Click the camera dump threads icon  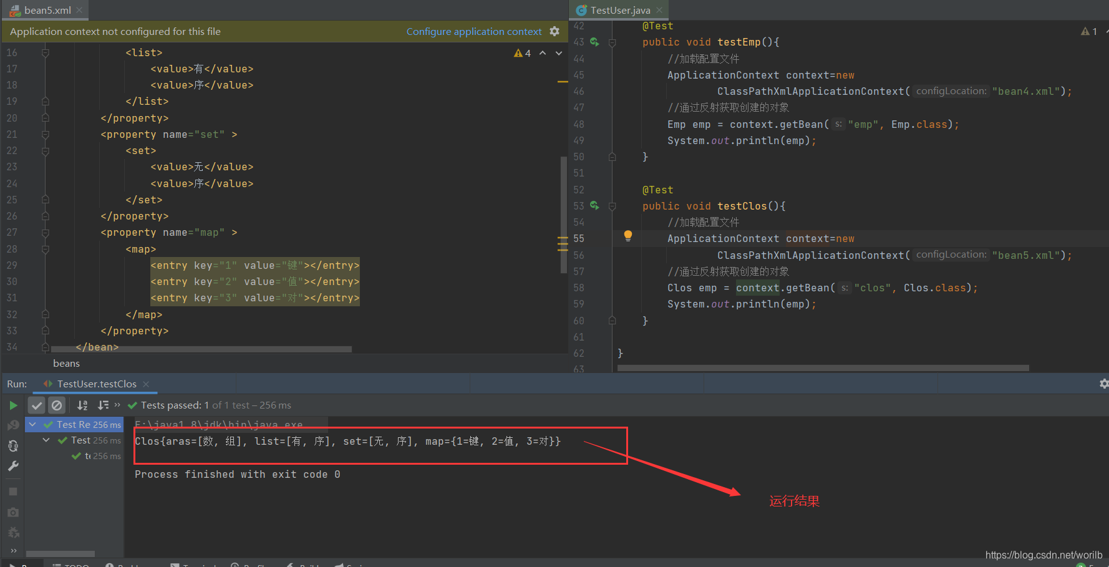tap(13, 512)
